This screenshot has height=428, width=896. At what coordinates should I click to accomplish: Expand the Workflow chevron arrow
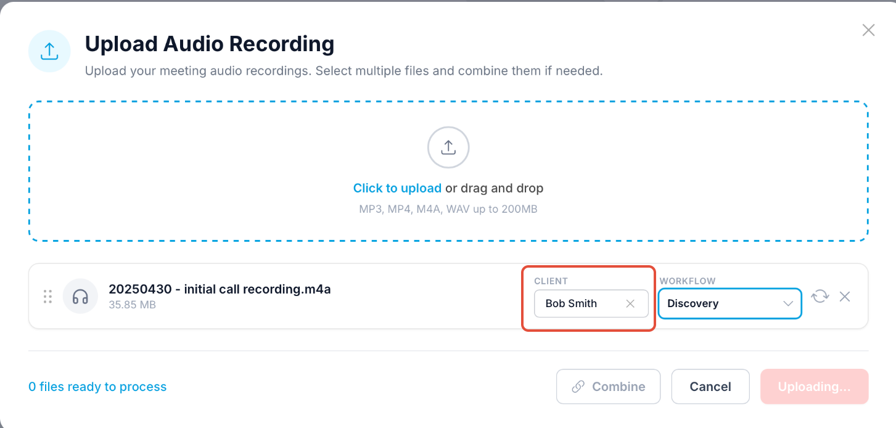pyautogui.click(x=787, y=303)
